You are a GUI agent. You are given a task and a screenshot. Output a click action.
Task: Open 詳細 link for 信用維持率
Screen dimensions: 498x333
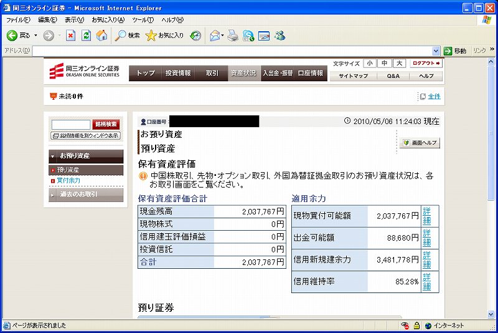click(x=426, y=282)
